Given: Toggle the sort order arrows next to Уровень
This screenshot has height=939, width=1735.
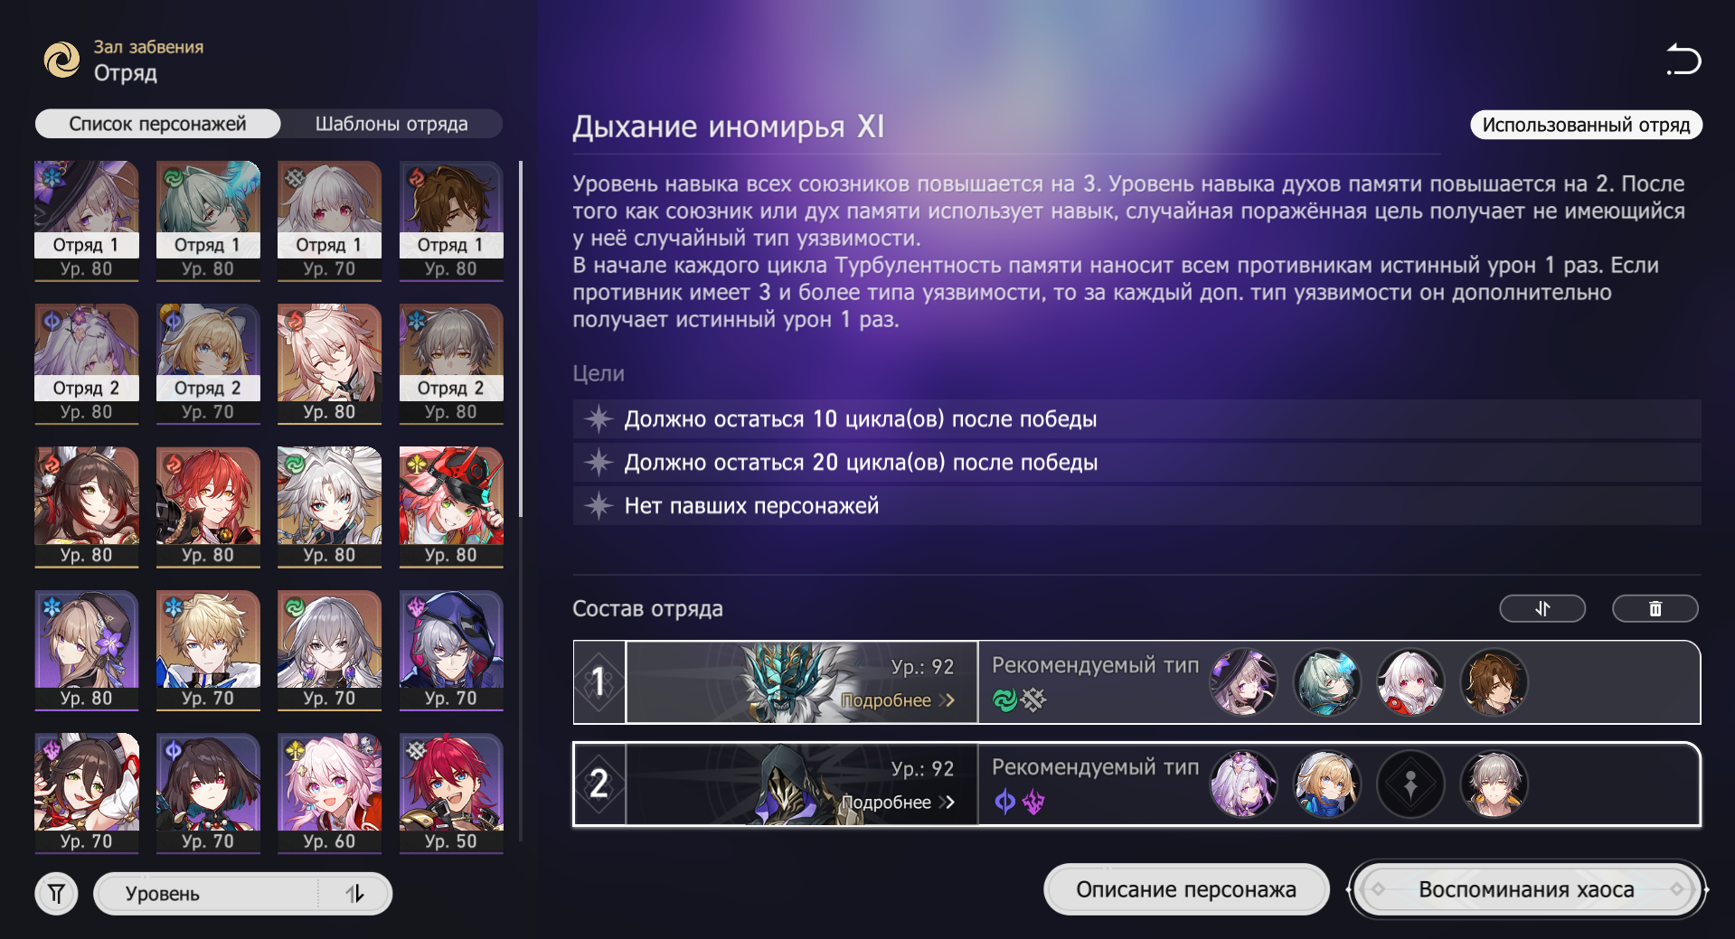Looking at the screenshot, I should coord(355,894).
